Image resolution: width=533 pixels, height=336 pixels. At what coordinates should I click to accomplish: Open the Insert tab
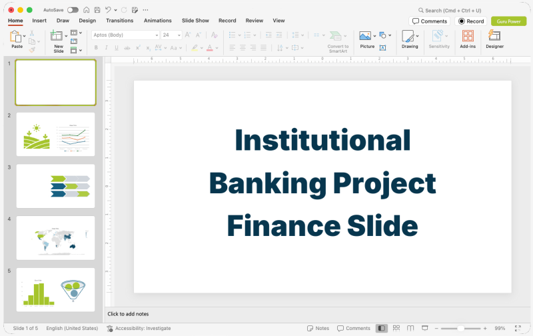pyautogui.click(x=39, y=21)
